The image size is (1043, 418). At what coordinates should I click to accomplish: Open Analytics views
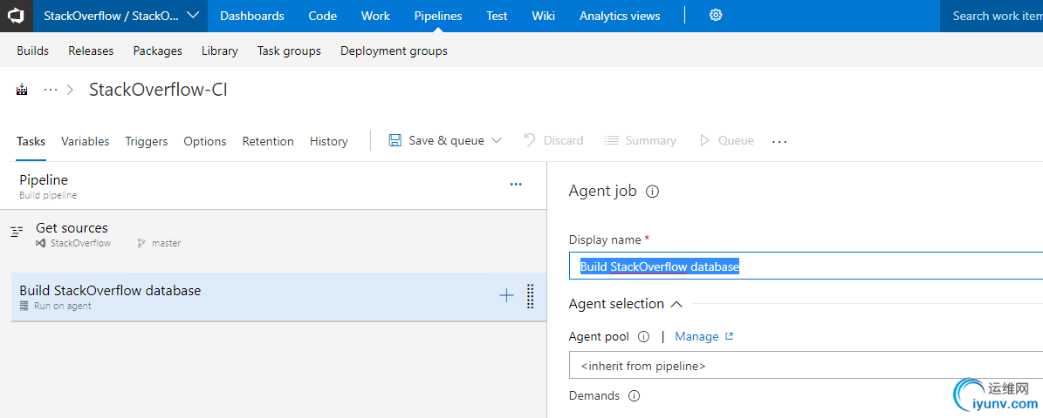pyautogui.click(x=620, y=16)
